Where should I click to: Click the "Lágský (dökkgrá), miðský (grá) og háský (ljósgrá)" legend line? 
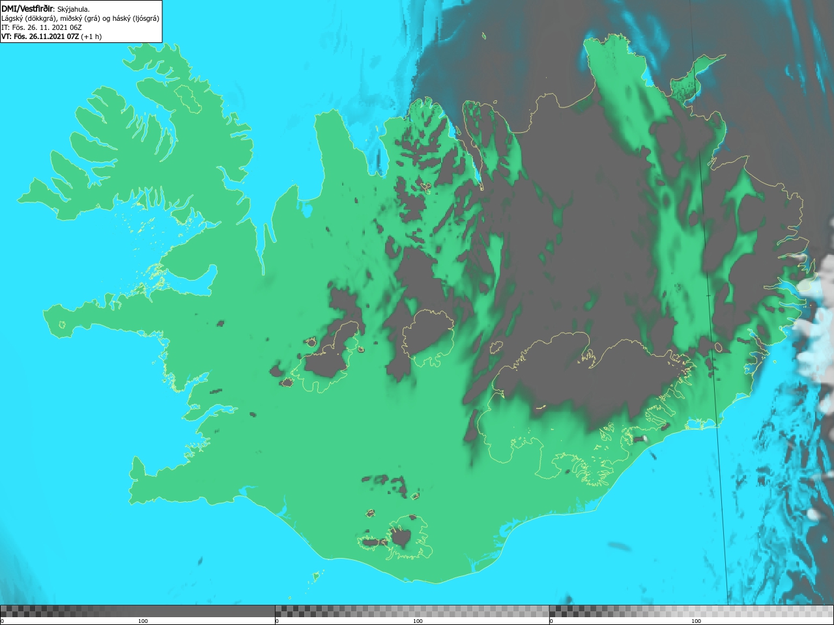click(x=80, y=18)
